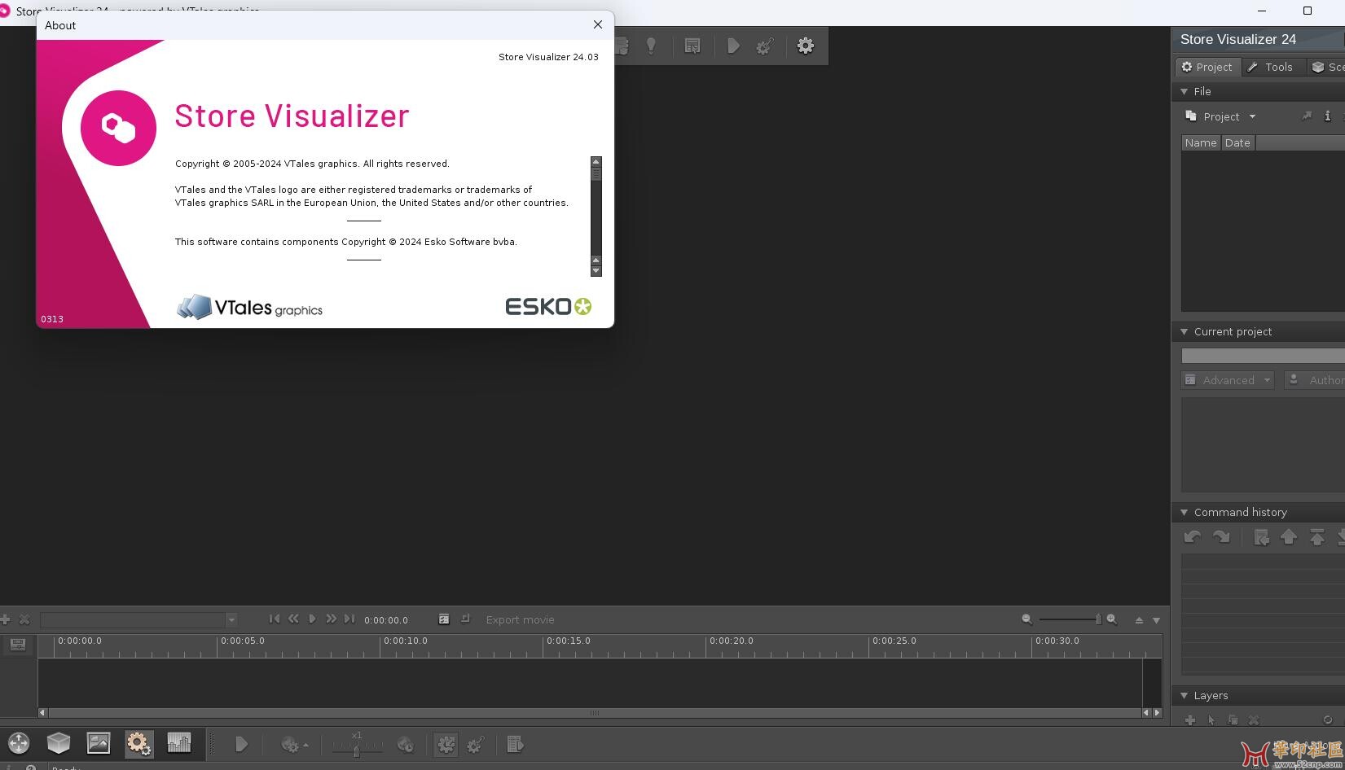Viewport: 1345px width, 770px height.
Task: Collapse the Command history section
Action: click(1185, 512)
